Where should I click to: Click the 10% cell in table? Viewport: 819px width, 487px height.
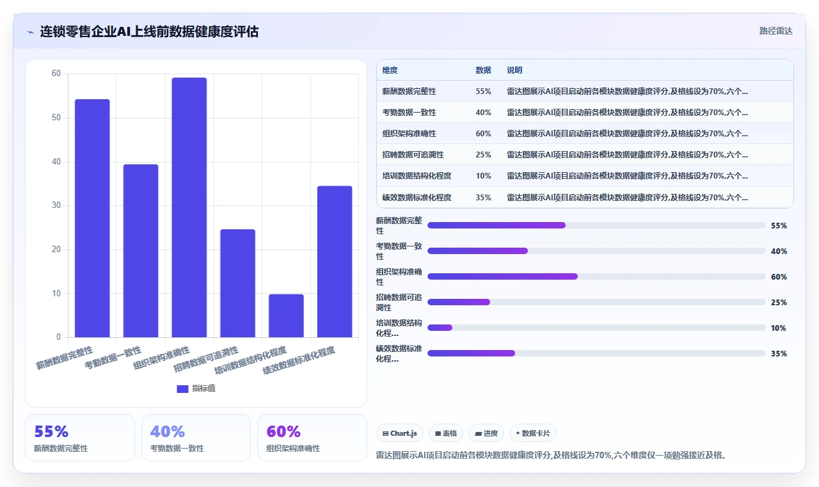pos(484,176)
